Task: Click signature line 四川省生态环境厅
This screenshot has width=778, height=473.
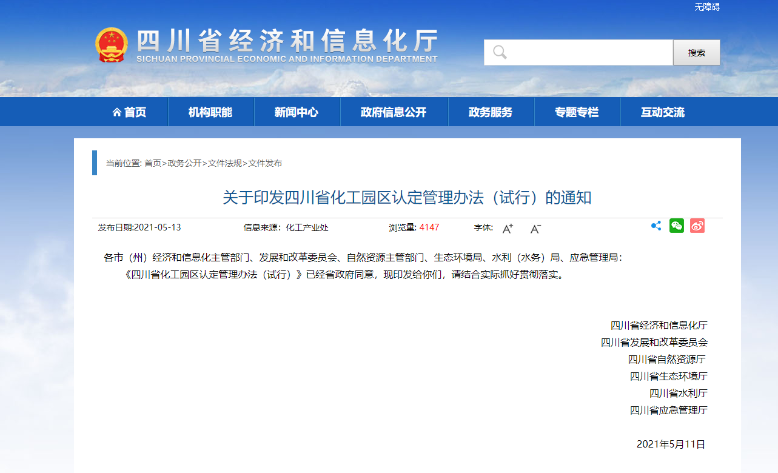Action: coord(669,377)
